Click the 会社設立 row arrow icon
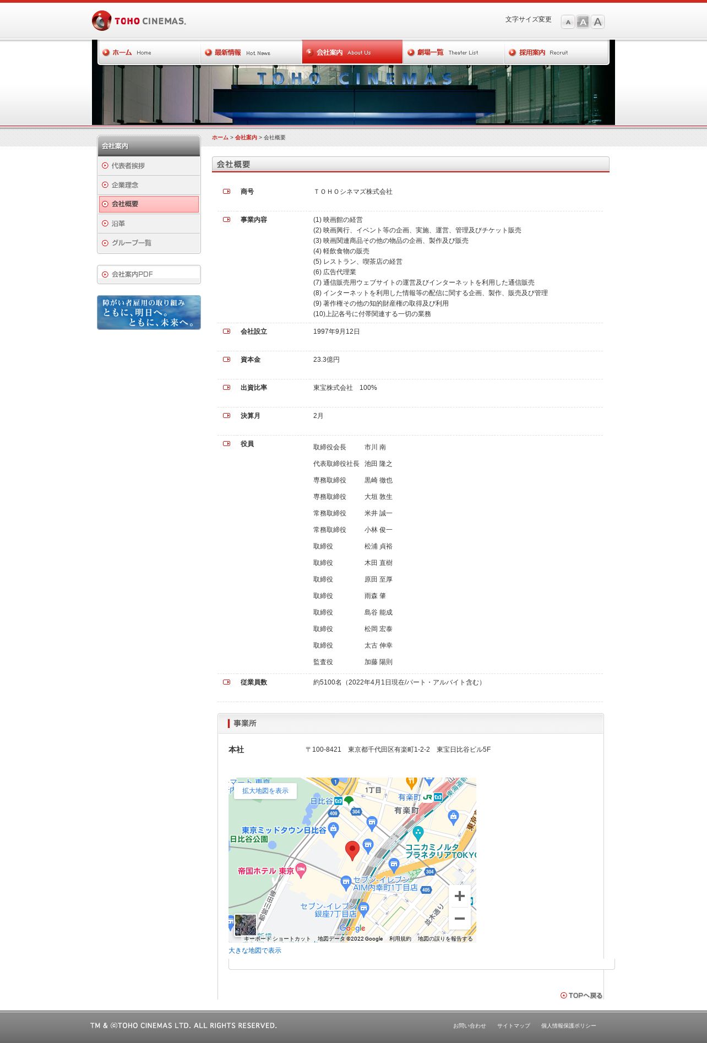Screen dimensions: 707x1043 226,332
